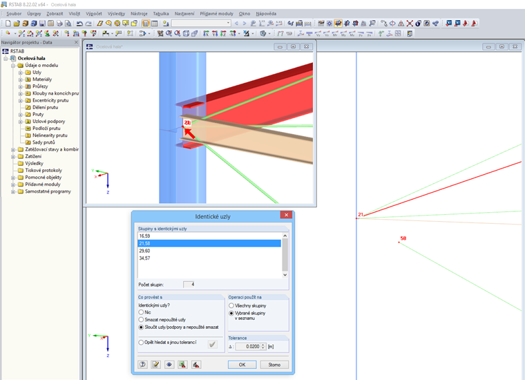The image size is (525, 380).
Task: Select Sady prutů in navigator
Action: 44,142
